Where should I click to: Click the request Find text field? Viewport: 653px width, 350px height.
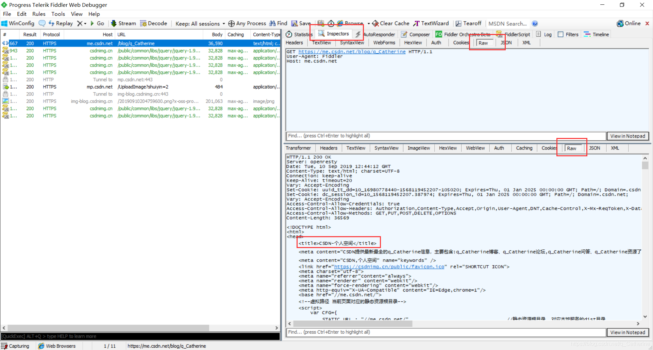tap(446, 136)
